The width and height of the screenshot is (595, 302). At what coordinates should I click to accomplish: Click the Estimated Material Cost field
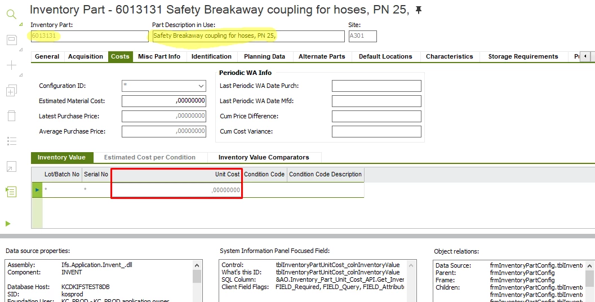(164, 101)
